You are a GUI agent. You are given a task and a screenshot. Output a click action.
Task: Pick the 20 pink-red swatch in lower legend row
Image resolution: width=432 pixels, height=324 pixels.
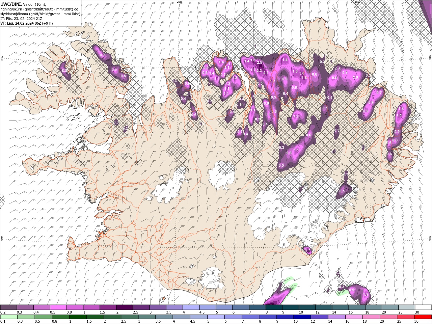point(388,317)
